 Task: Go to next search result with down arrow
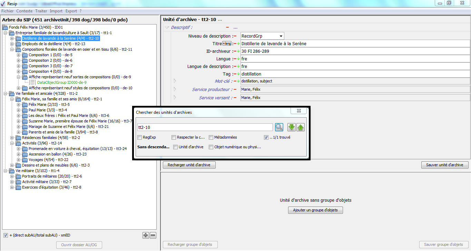292,127
